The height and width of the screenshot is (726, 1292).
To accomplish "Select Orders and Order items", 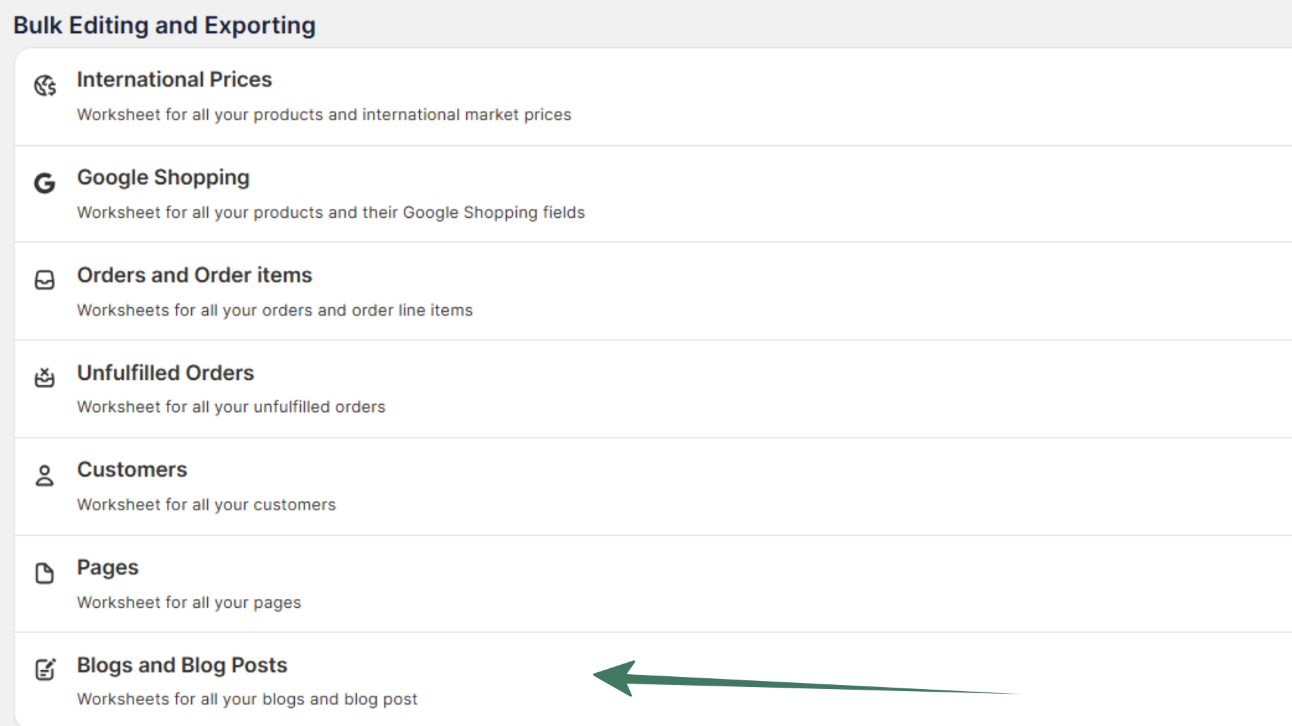I will point(194,275).
